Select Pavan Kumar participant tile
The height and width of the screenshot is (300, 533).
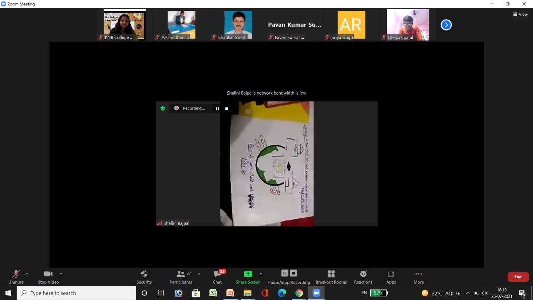295,25
